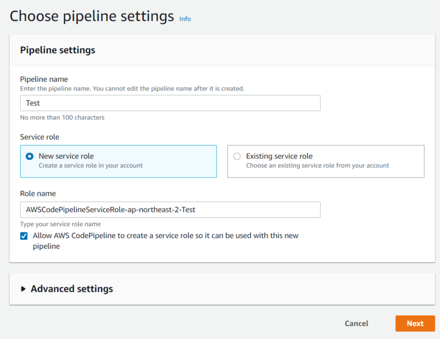Select the New service role radio button

[30, 156]
